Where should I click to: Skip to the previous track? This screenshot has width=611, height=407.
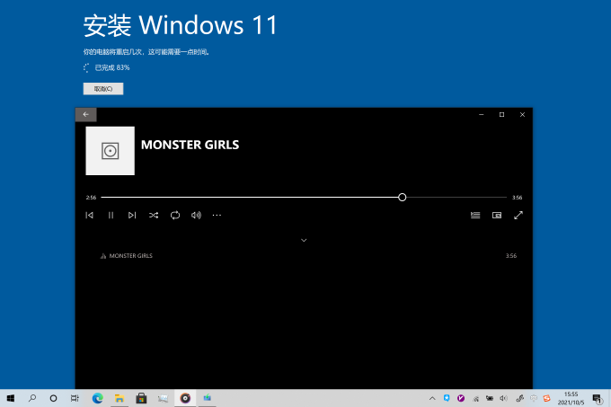89,215
